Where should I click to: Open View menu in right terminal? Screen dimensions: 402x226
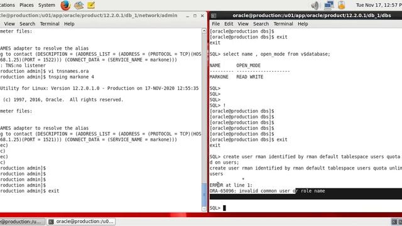coord(243,24)
